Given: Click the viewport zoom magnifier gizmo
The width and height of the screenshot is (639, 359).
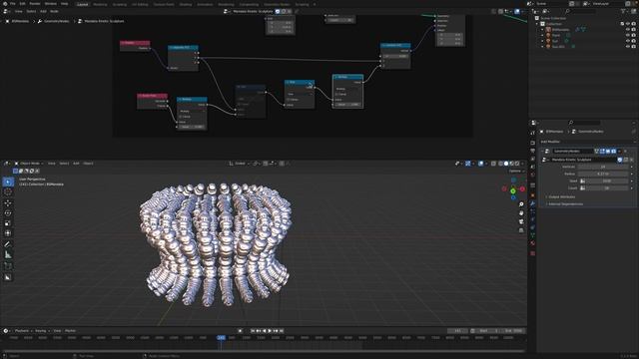Looking at the screenshot, I should click(521, 203).
